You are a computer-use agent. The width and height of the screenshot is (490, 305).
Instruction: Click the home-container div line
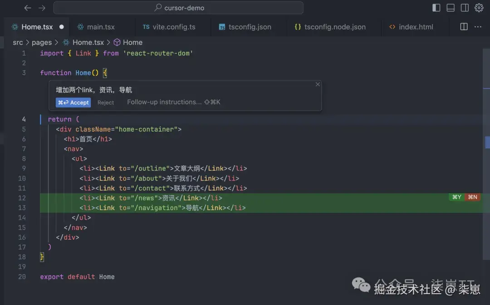point(118,129)
